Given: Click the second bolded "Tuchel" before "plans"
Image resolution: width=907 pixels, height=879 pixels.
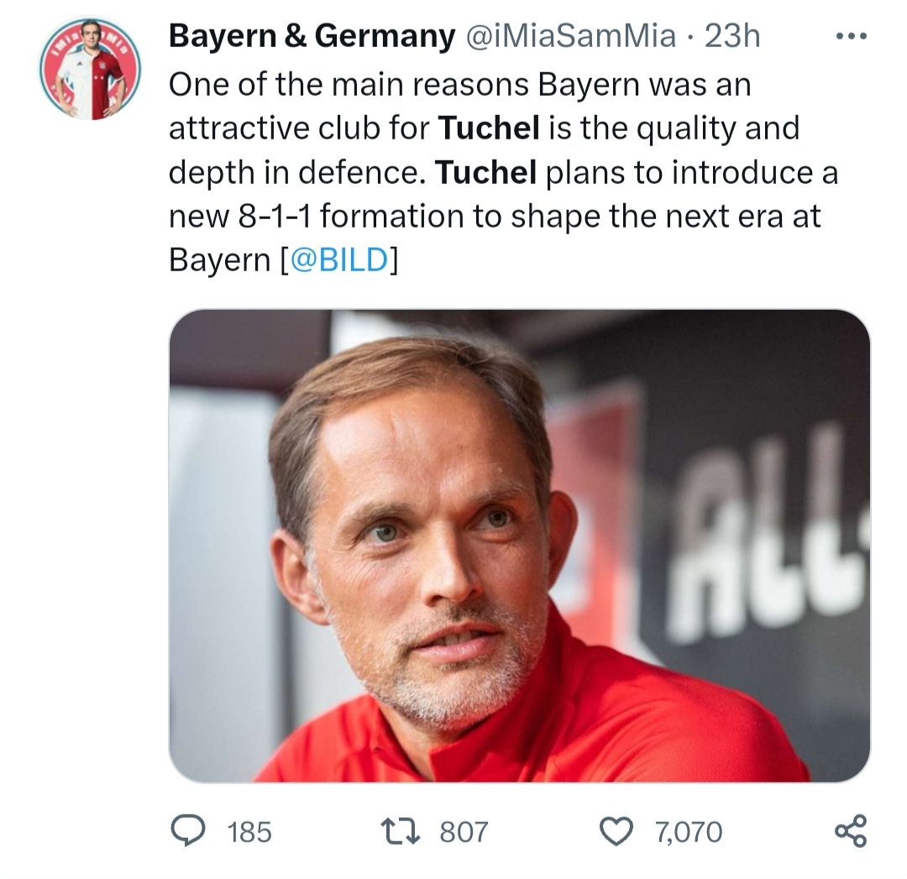Looking at the screenshot, I should 486,172.
